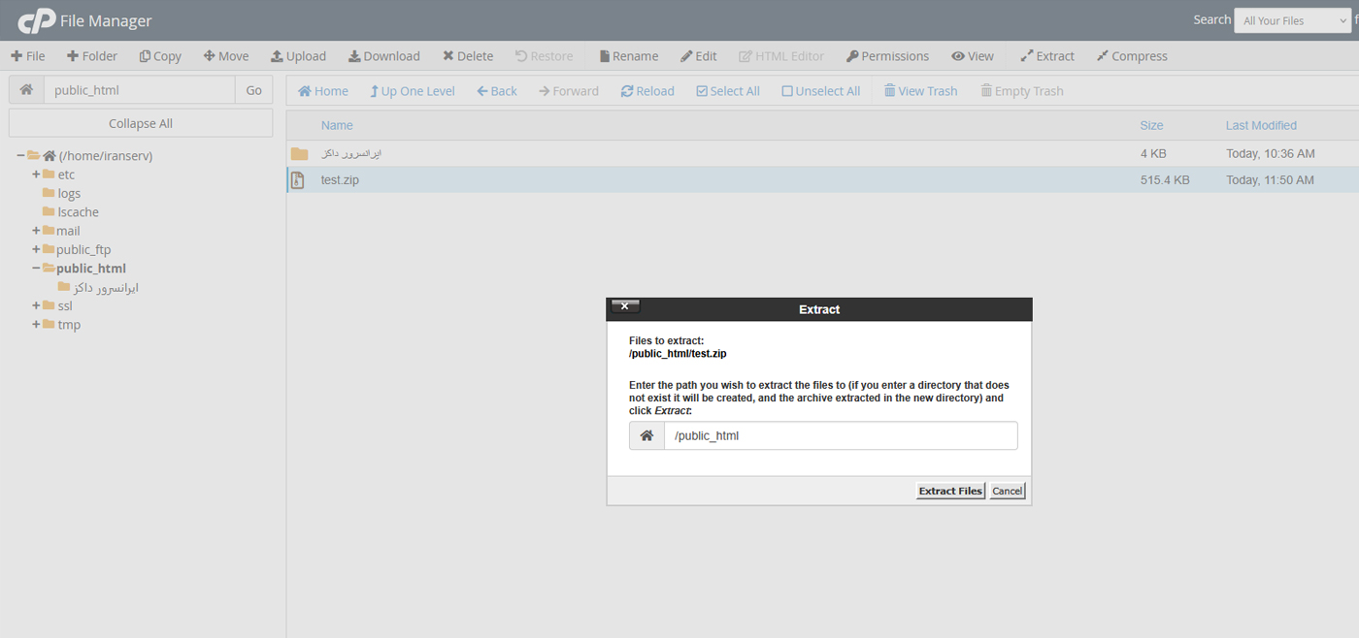Click the Rename toolbar icon
Viewport: 1359px width, 638px height.
(x=605, y=56)
